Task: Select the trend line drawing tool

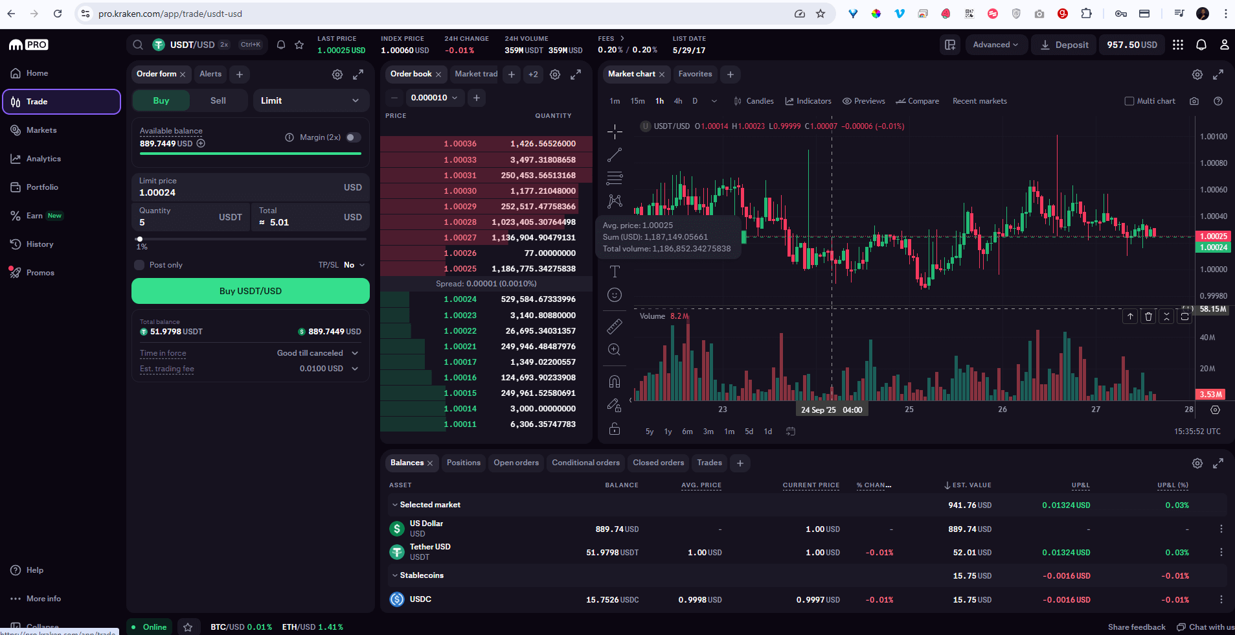Action: pyautogui.click(x=615, y=155)
